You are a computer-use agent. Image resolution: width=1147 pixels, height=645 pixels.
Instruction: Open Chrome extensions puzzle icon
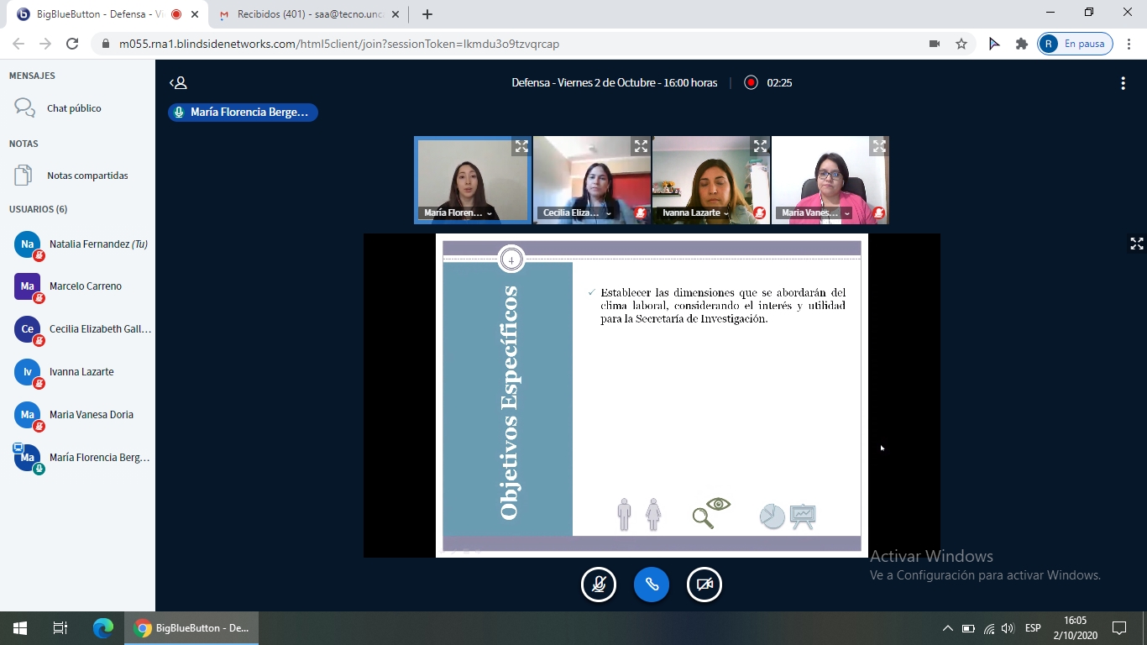pyautogui.click(x=1021, y=44)
